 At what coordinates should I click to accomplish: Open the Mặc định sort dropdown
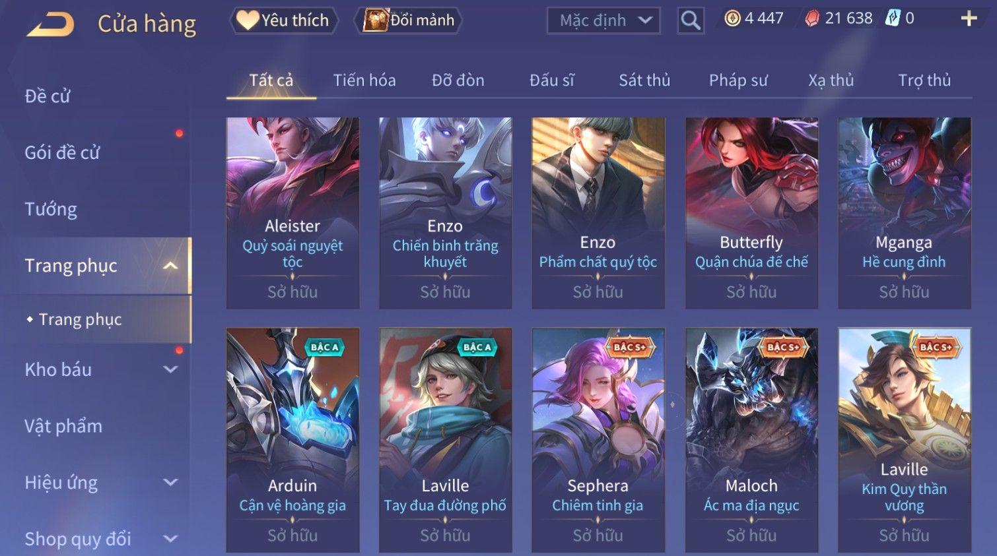coord(603,20)
